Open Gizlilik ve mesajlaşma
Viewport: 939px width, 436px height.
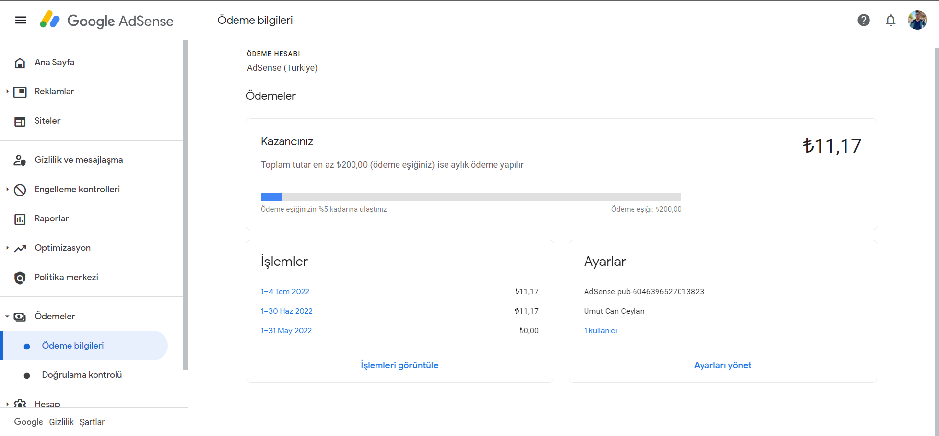tap(78, 160)
